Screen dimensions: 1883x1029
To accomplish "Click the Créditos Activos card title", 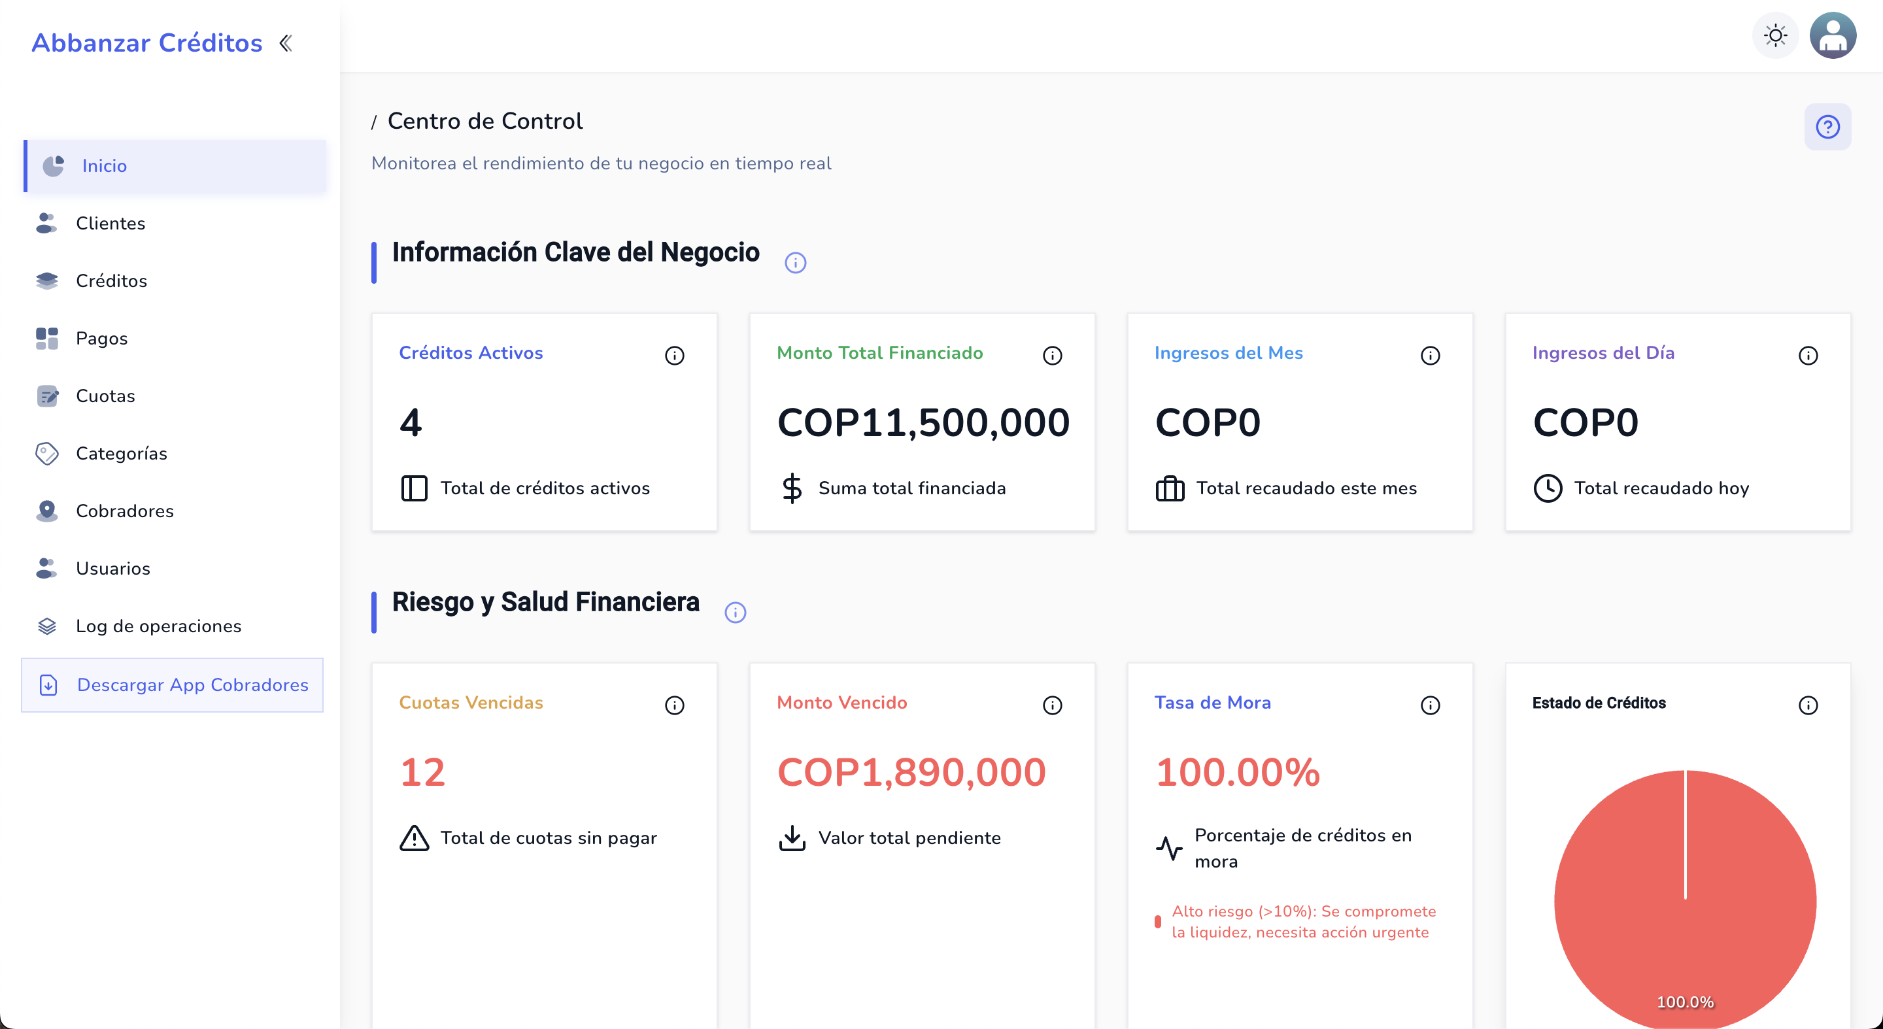I will pos(471,353).
